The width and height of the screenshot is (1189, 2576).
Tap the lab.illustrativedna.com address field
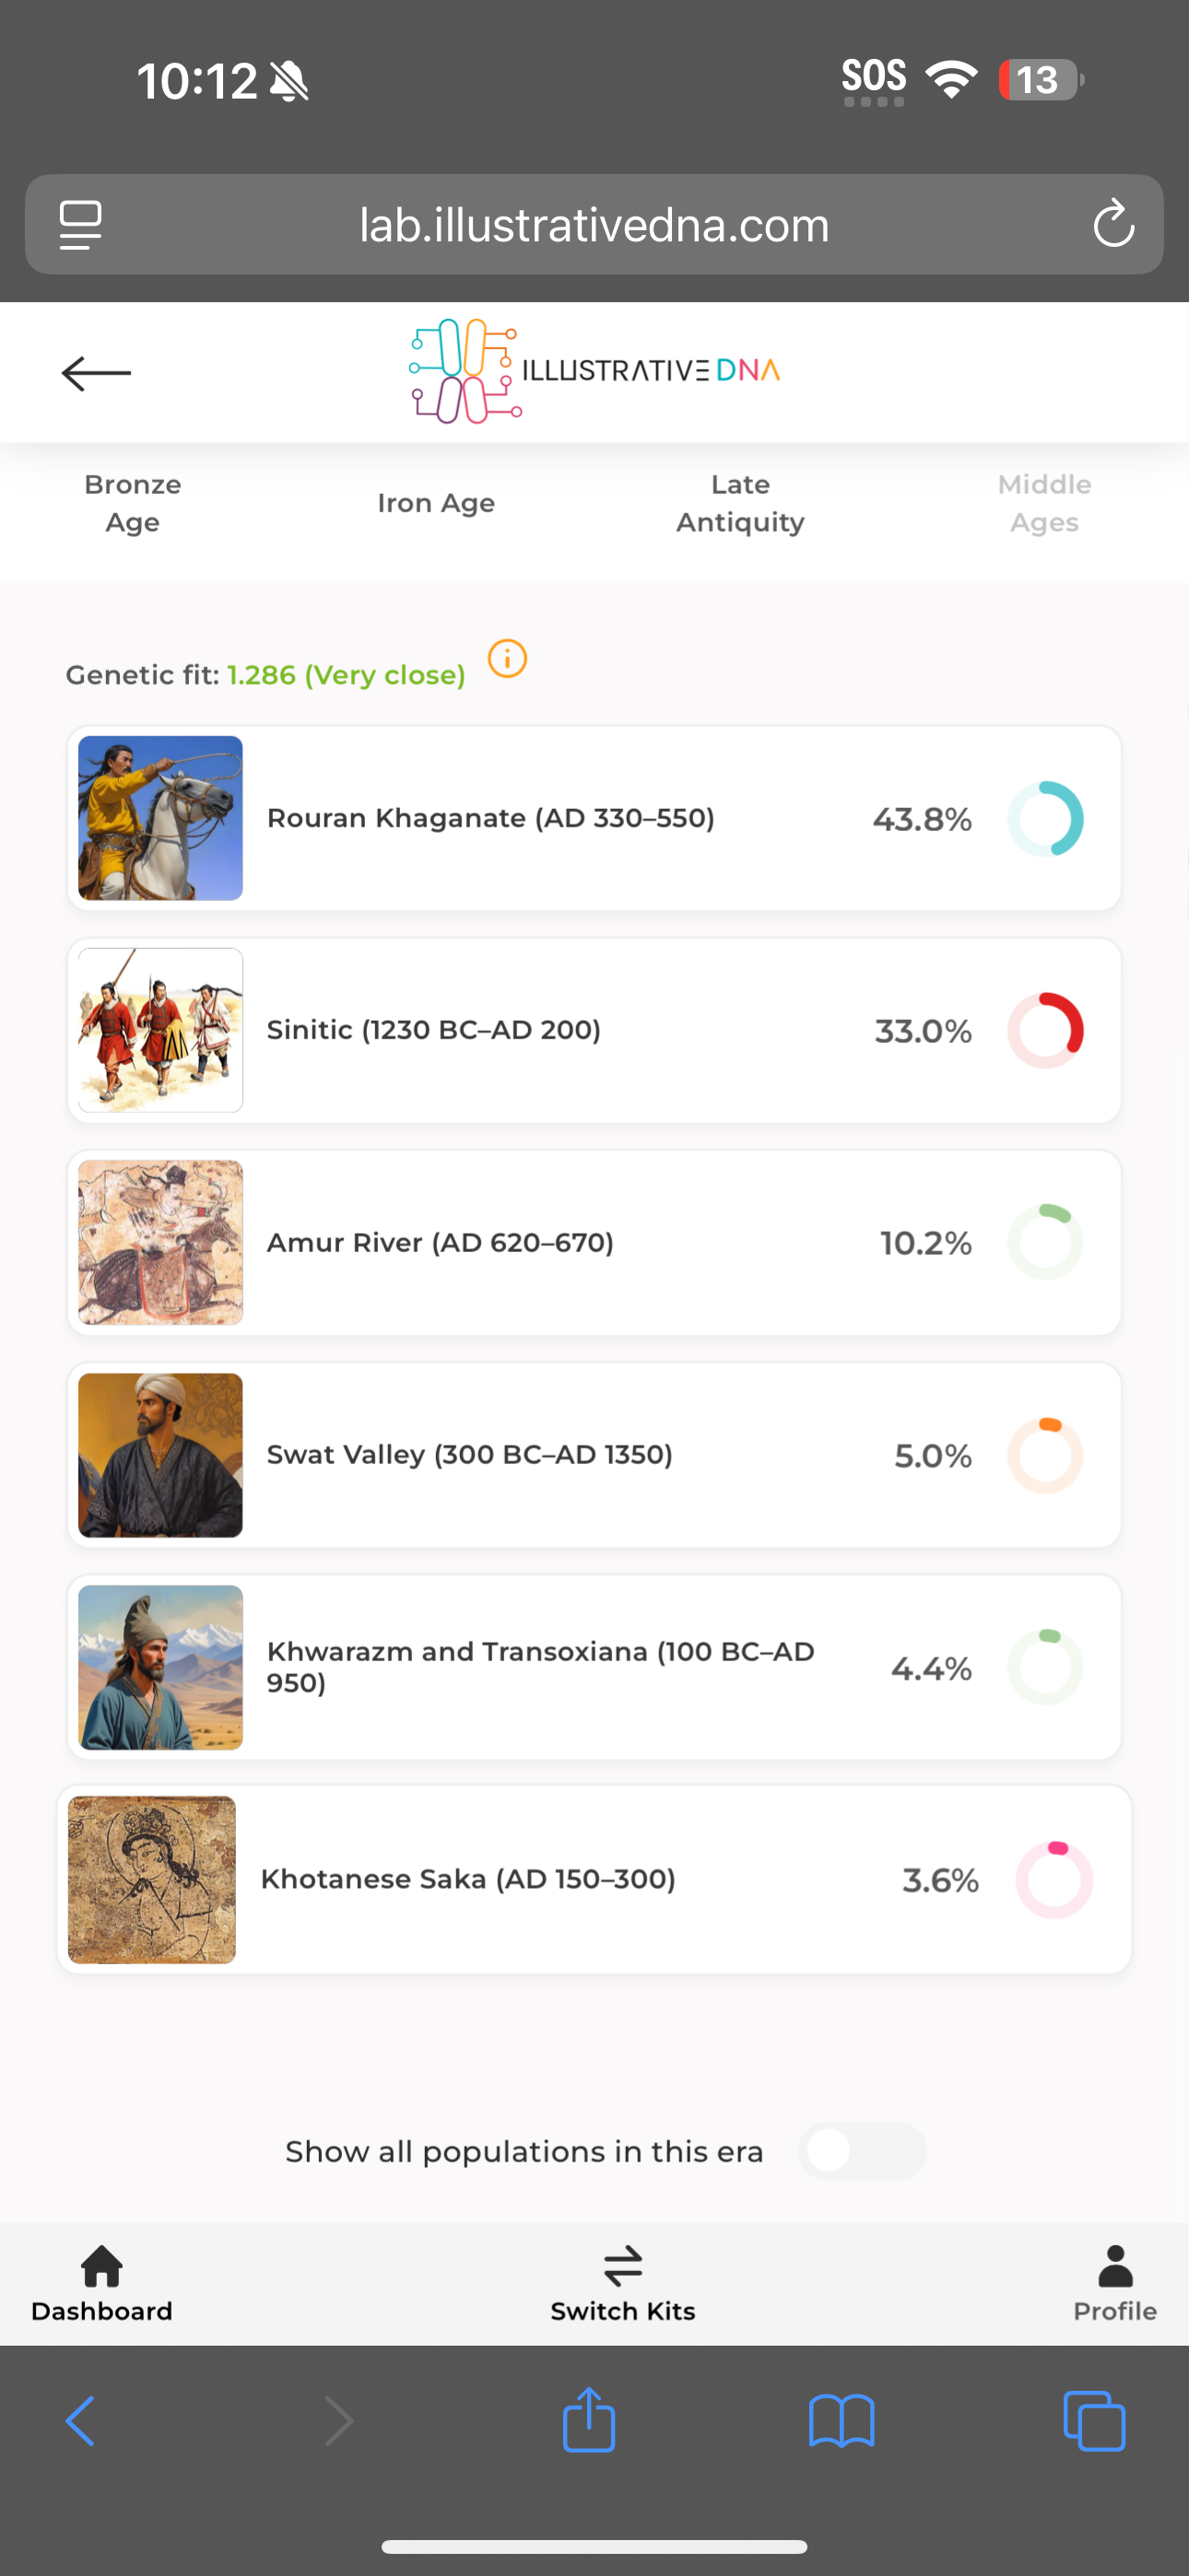(x=594, y=225)
